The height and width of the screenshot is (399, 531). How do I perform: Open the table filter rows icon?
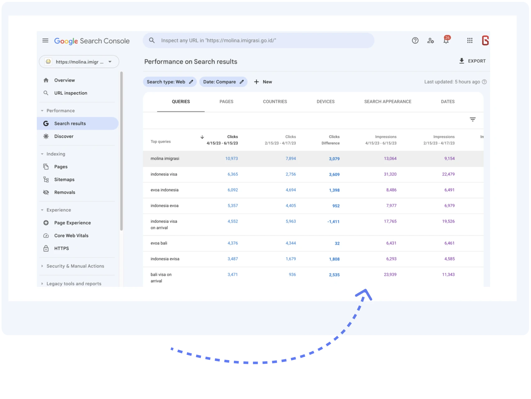click(x=473, y=119)
